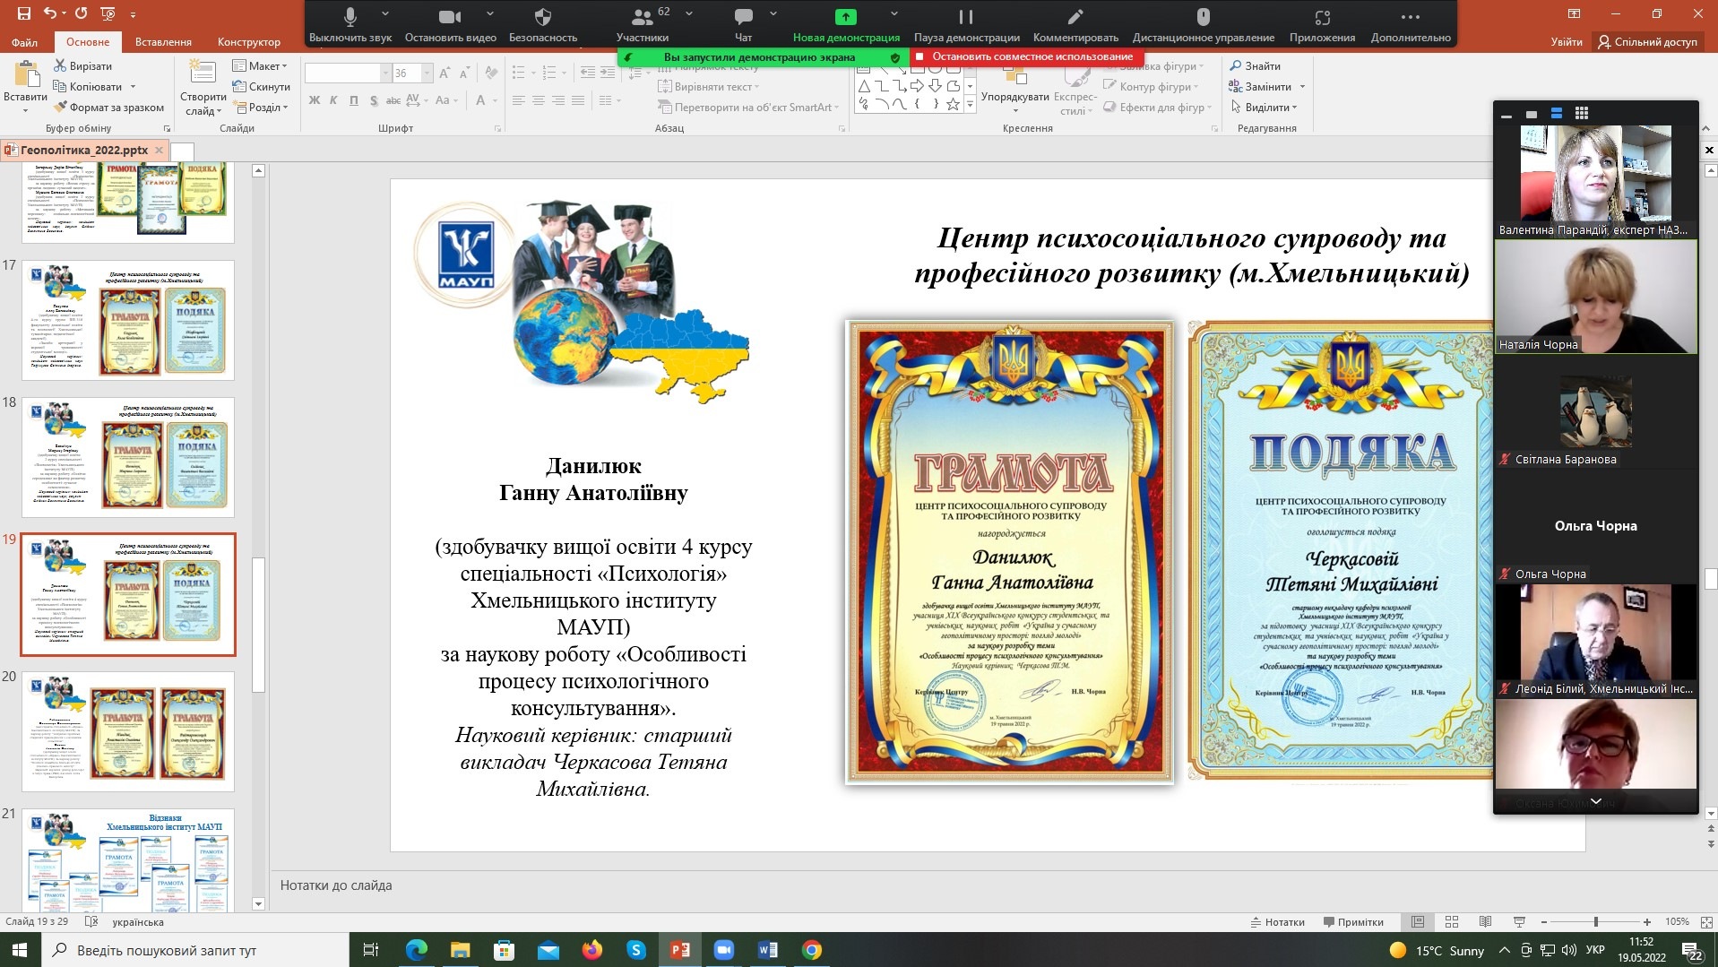Mute the microphone in Zoom
The width and height of the screenshot is (1718, 967).
point(350,18)
